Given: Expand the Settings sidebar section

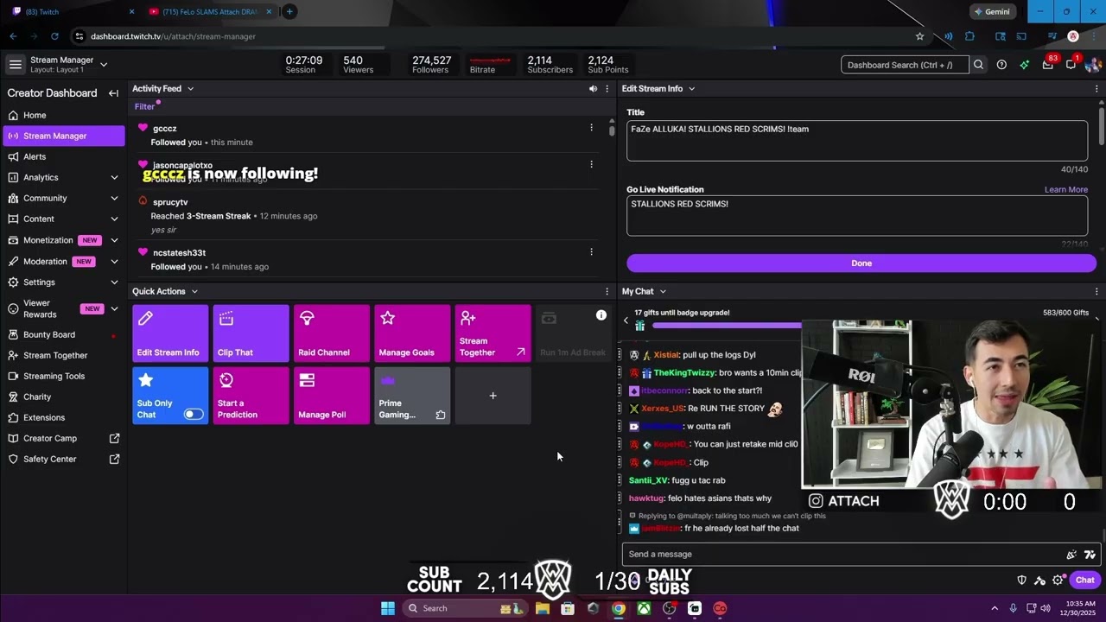Looking at the screenshot, I should (x=114, y=282).
